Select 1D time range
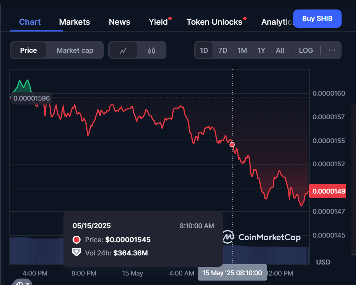The height and width of the screenshot is (285, 356). coord(204,50)
